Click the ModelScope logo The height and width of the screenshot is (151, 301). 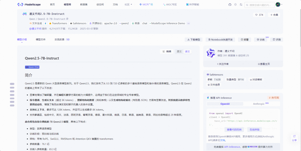click(29, 5)
